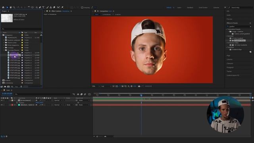Open the viewer resolution Full dropdown
The image size is (254, 143).
click(x=106, y=86)
